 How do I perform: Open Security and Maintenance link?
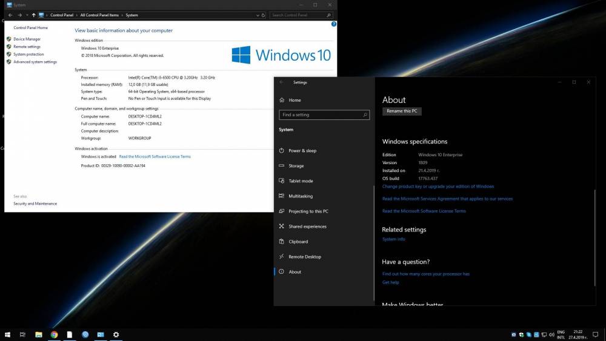click(35, 204)
